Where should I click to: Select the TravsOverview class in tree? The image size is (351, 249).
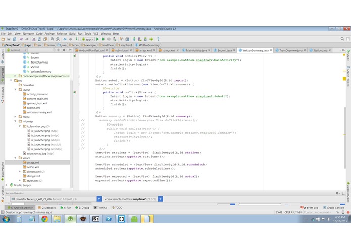coord(36,62)
